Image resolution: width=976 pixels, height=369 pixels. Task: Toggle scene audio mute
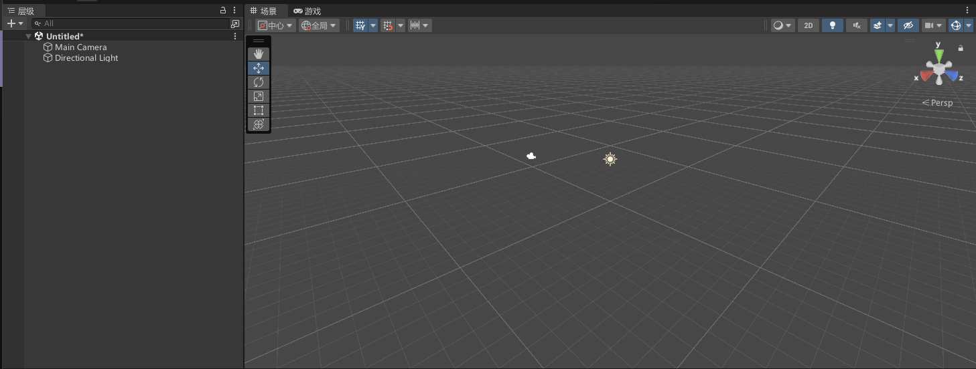pyautogui.click(x=857, y=25)
